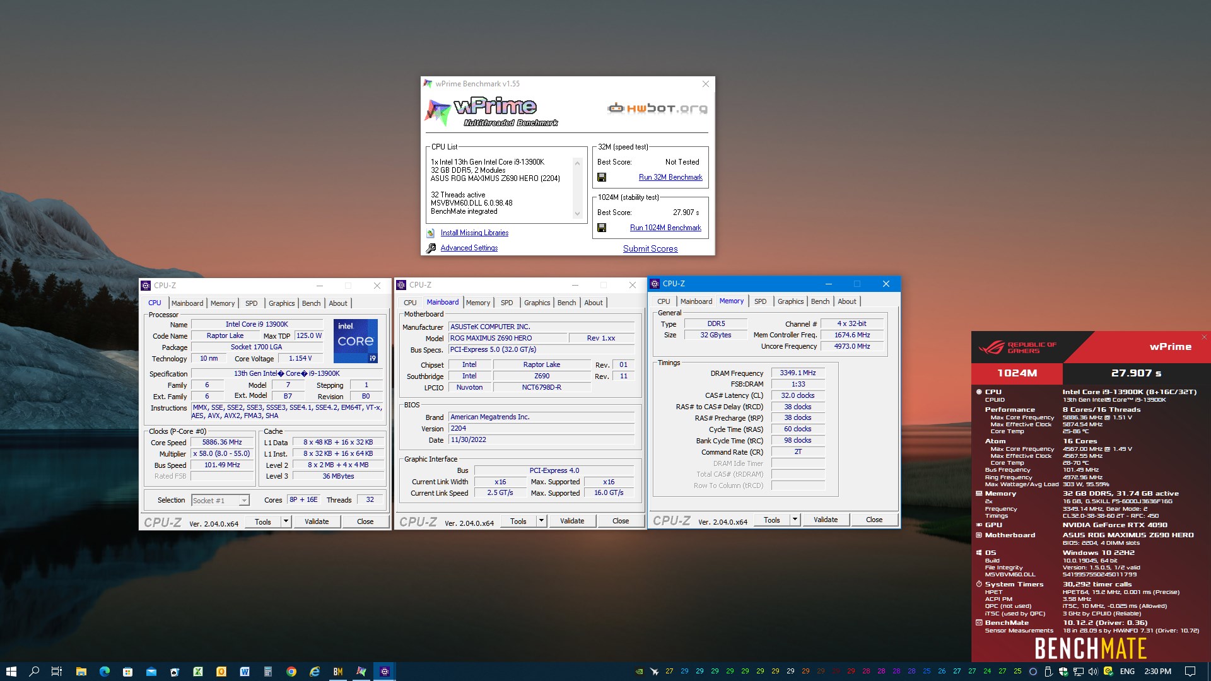The height and width of the screenshot is (681, 1211).
Task: Open Task View on the taskbar
Action: 56,672
